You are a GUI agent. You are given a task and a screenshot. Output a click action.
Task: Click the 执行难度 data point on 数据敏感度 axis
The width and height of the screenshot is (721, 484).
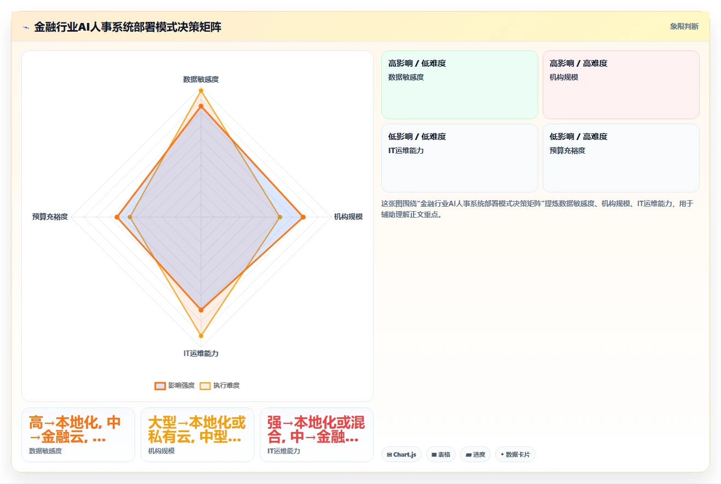coord(201,90)
